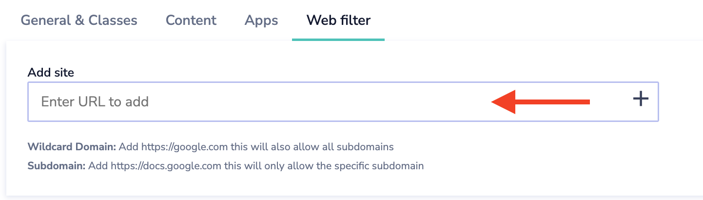Click the teal underline beneath Web filter
703x200 pixels.
pyautogui.click(x=338, y=40)
